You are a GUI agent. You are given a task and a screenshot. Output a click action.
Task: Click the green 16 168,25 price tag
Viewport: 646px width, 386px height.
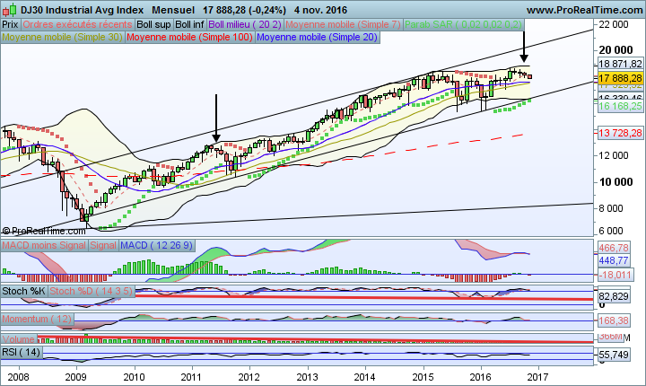(x=620, y=107)
